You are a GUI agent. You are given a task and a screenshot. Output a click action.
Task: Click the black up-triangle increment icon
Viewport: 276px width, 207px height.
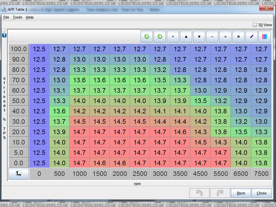tap(186, 37)
